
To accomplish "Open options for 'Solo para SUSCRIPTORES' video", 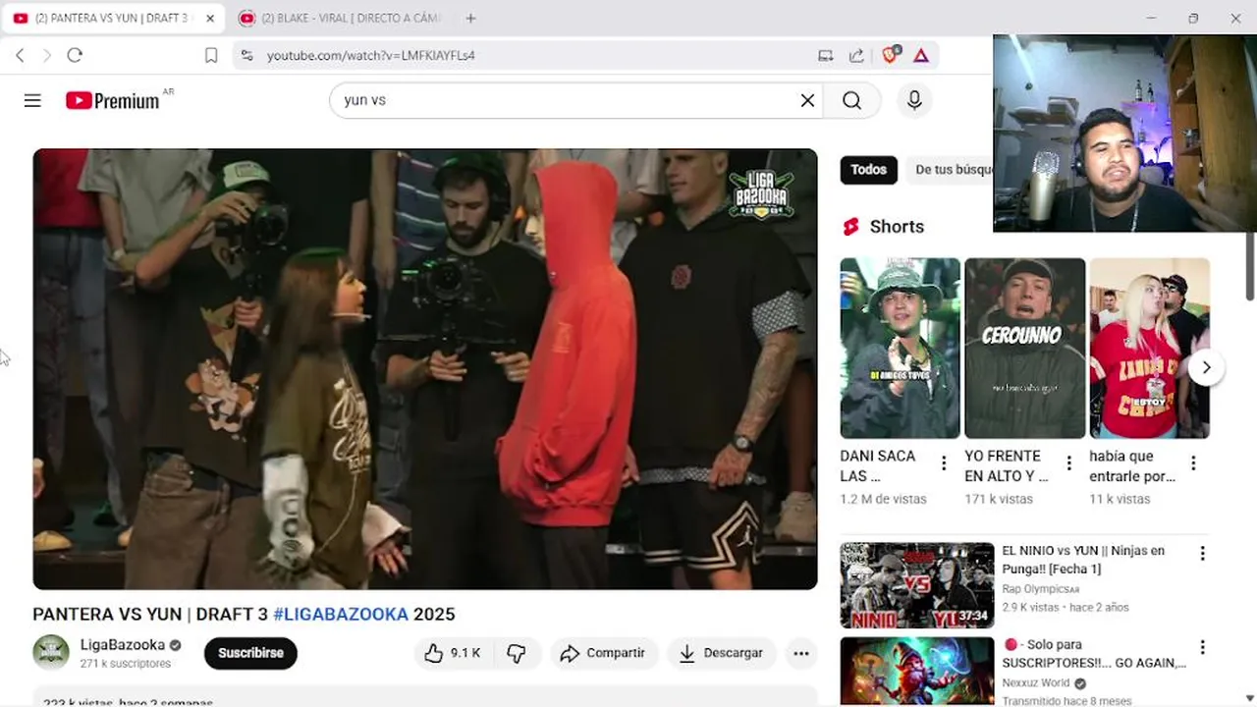I will click(1202, 648).
